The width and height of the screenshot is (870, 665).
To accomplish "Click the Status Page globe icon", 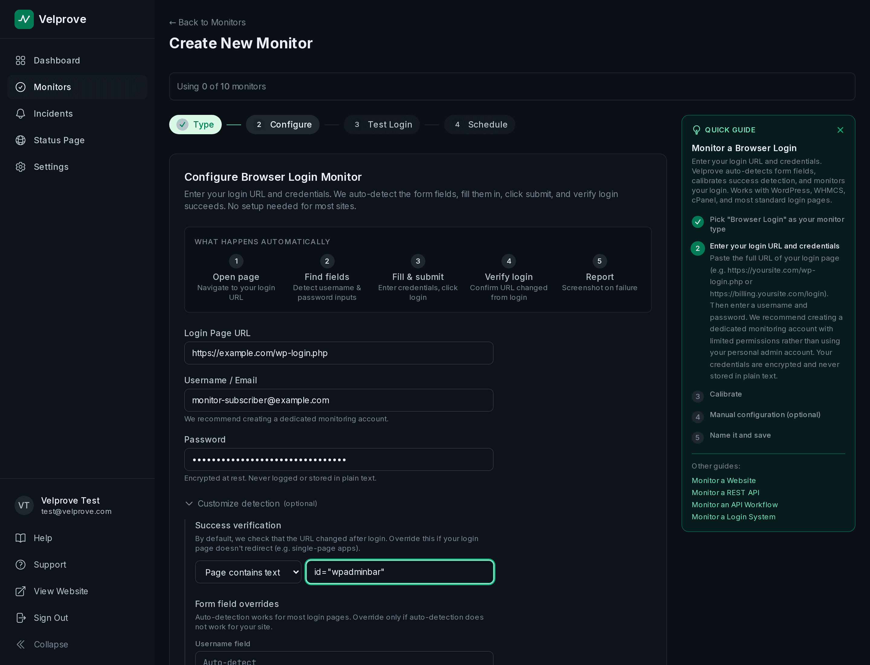I will pos(21,140).
